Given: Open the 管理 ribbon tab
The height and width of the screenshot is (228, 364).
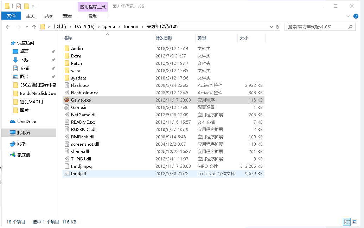Looking at the screenshot, I should [x=92, y=16].
